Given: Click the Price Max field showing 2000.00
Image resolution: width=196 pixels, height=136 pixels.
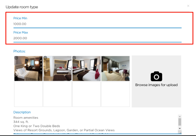Looking at the screenshot, I should click(x=97, y=38).
